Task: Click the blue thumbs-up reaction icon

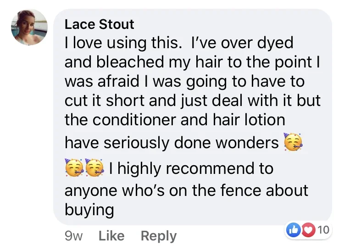Action: tap(294, 229)
